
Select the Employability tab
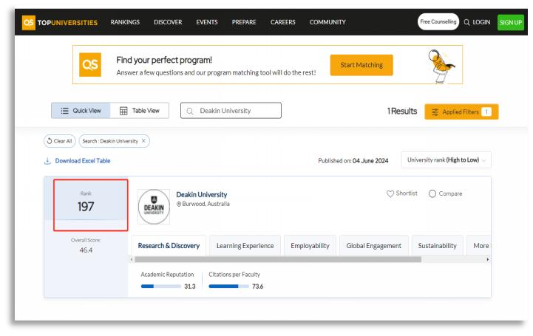[x=310, y=245]
